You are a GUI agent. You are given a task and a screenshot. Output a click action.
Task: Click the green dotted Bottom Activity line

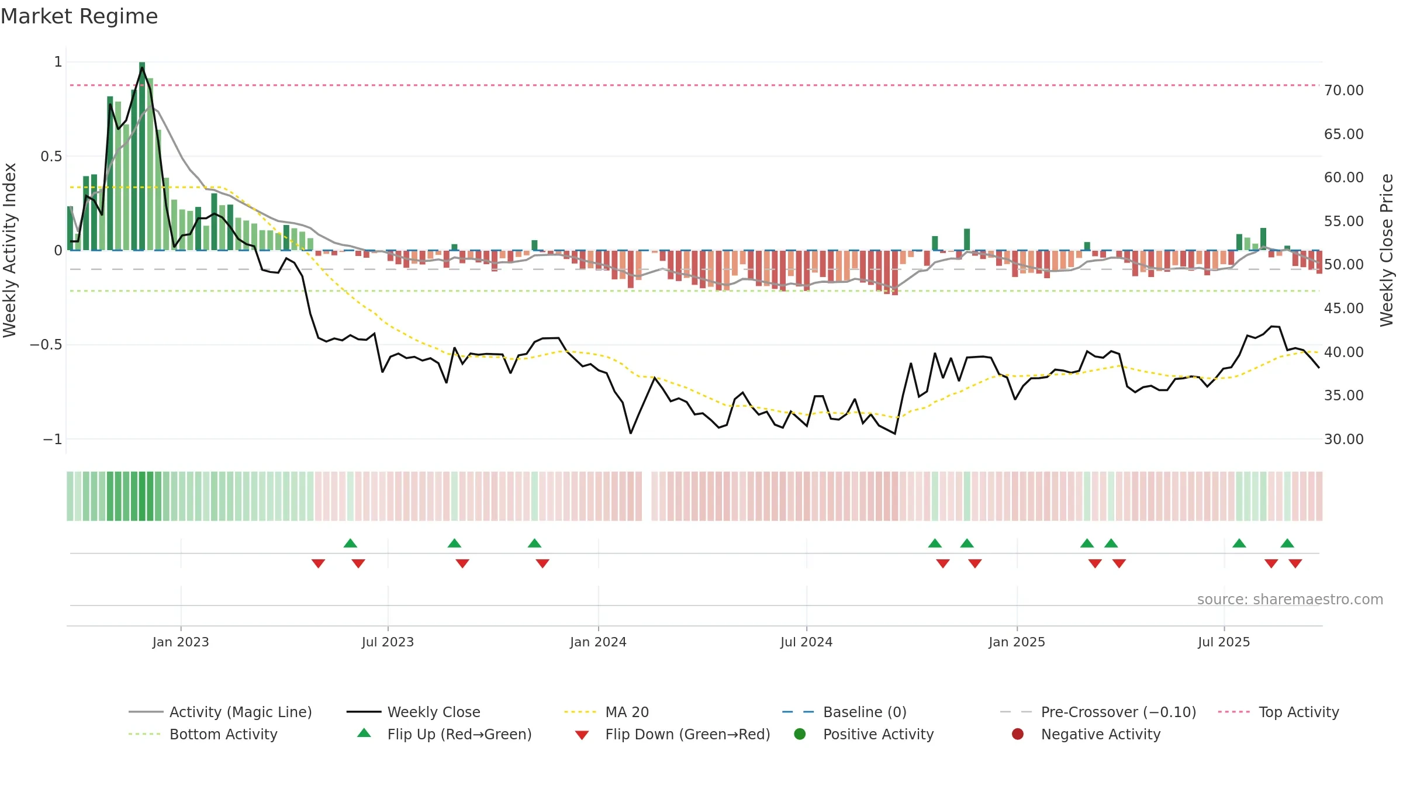coord(694,290)
